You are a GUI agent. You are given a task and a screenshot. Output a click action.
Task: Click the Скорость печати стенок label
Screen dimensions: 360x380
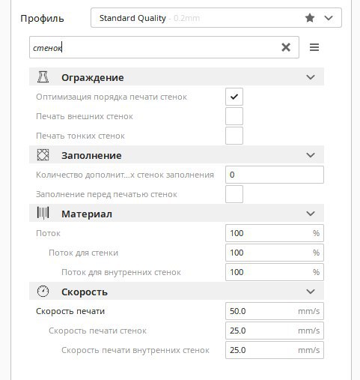pyautogui.click(x=97, y=331)
